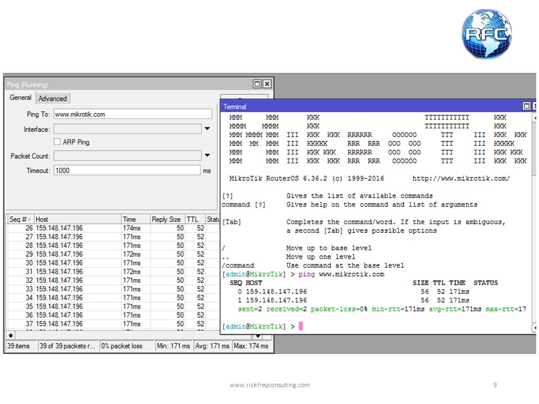Click the RFC globe logo
The height and width of the screenshot is (404, 539).
pos(486,34)
